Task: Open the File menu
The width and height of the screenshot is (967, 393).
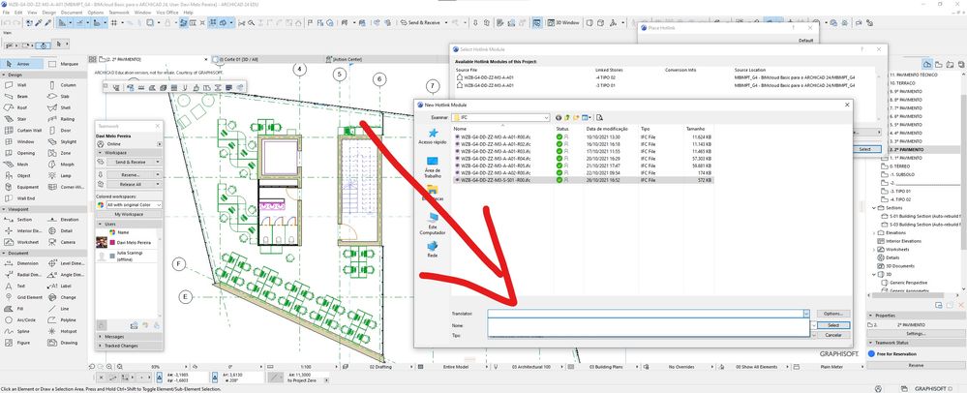Action: pos(6,13)
